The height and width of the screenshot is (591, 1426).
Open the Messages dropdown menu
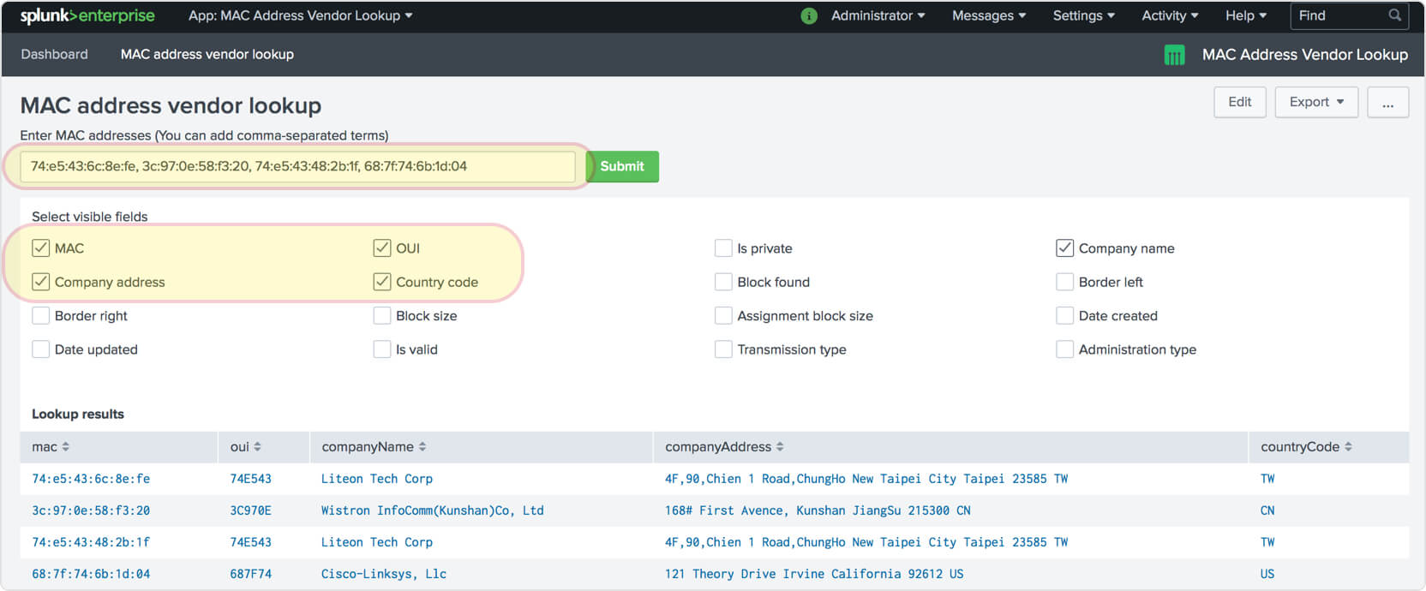click(989, 15)
